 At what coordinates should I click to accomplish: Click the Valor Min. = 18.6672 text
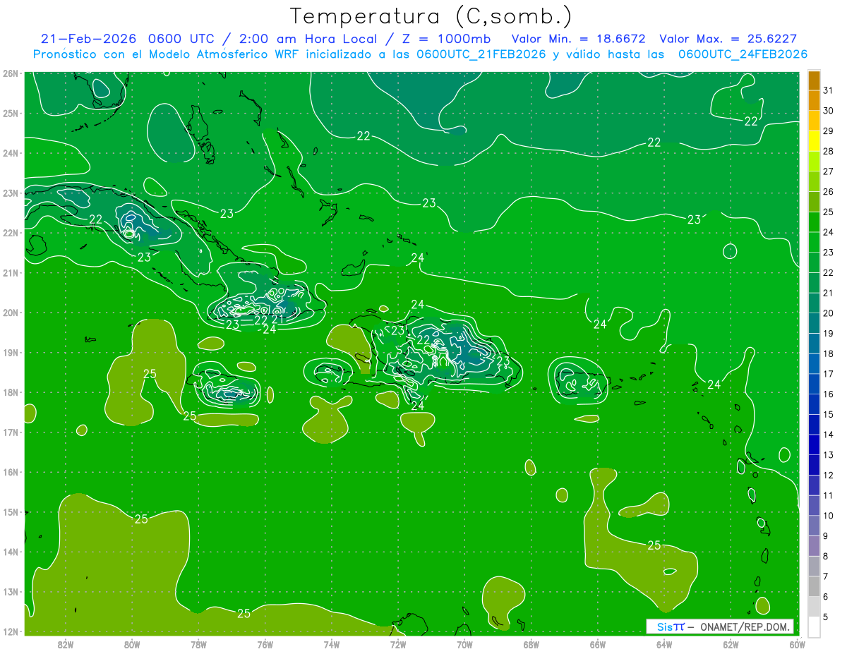(x=579, y=39)
